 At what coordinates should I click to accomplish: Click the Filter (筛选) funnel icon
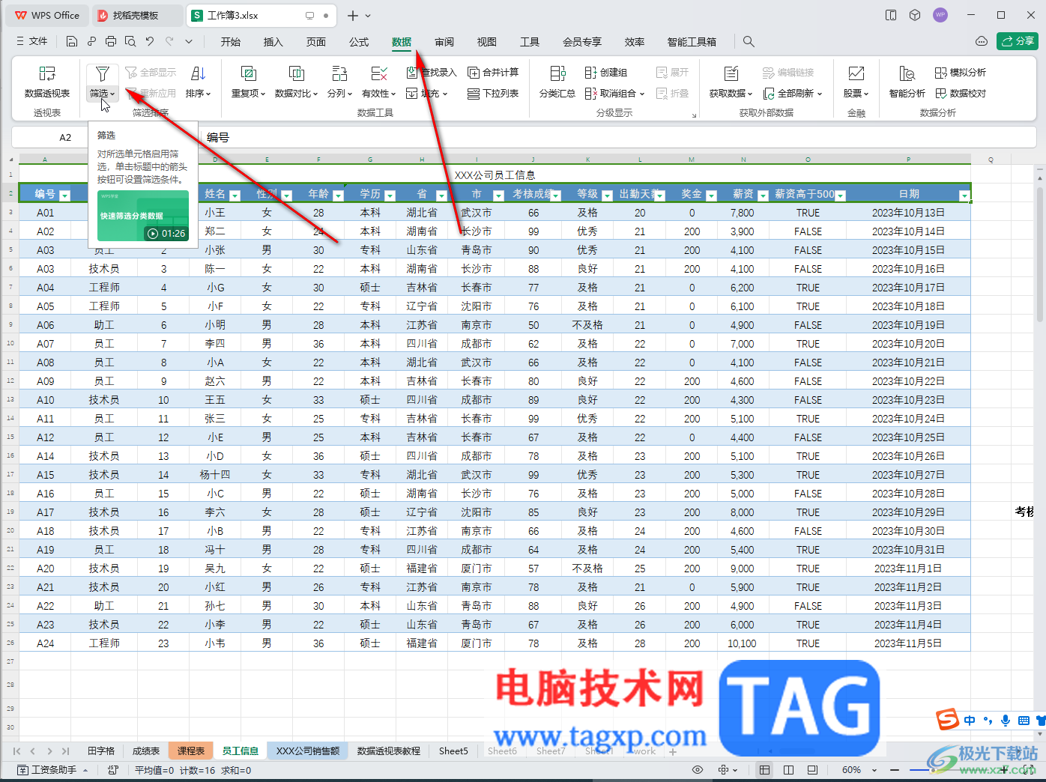coord(103,73)
